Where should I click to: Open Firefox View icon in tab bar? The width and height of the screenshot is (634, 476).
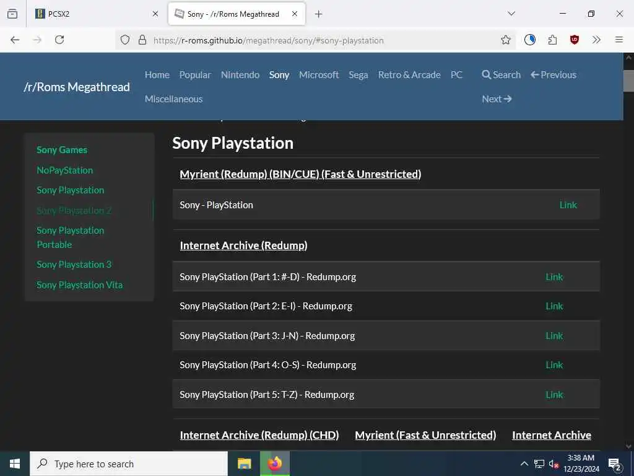click(12, 14)
